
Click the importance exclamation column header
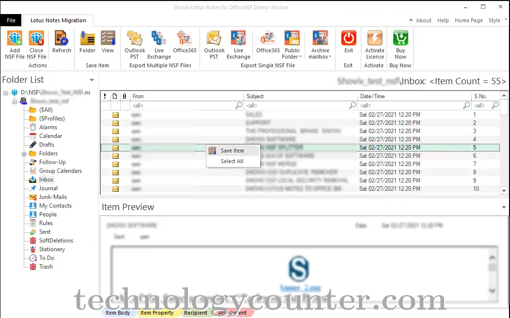(x=105, y=96)
